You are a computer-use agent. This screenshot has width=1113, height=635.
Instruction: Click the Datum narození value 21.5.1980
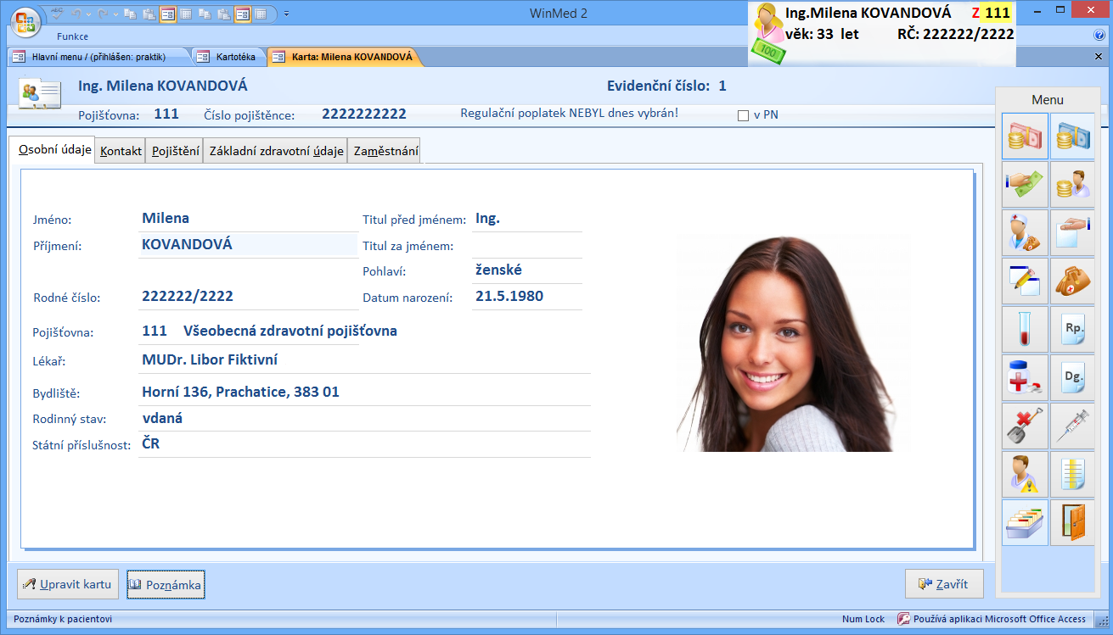509,297
